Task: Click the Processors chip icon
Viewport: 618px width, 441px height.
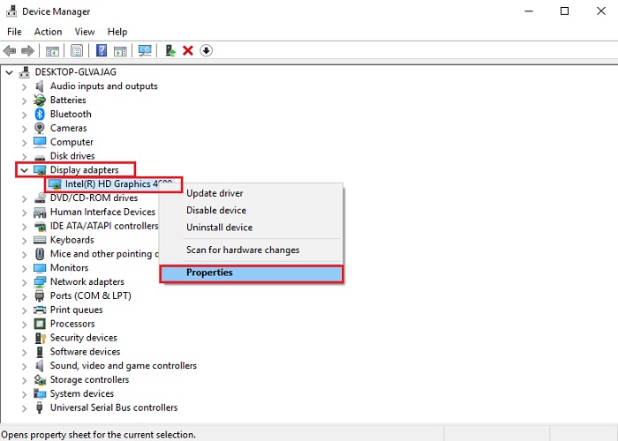Action: pos(40,324)
